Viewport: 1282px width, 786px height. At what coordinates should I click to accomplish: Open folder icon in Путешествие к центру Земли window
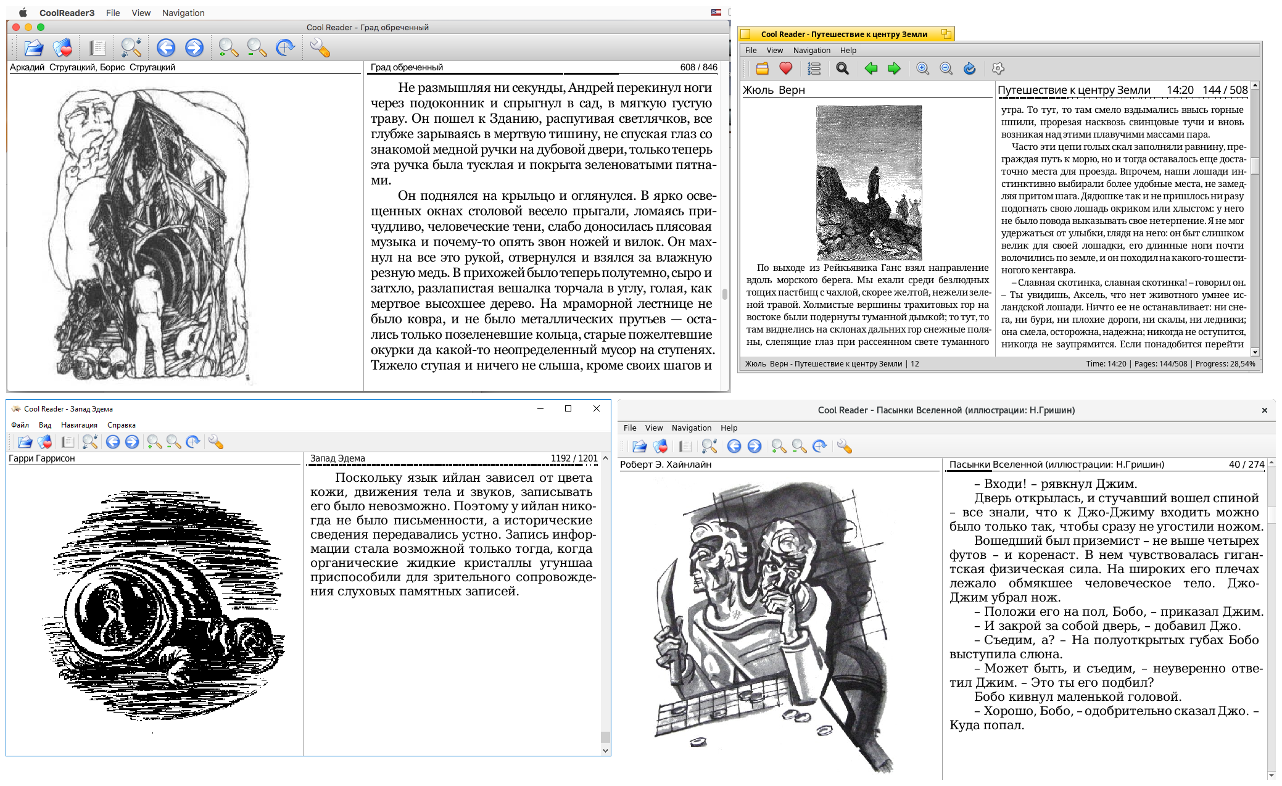[x=763, y=68]
